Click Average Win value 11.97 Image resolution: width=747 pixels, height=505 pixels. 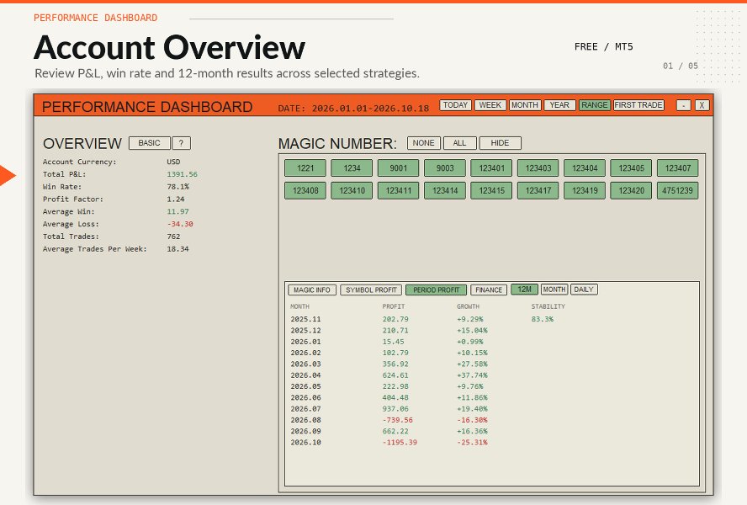pos(177,211)
